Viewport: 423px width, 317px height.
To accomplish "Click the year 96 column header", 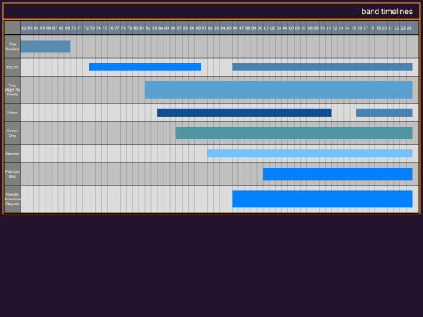I will (235, 28).
